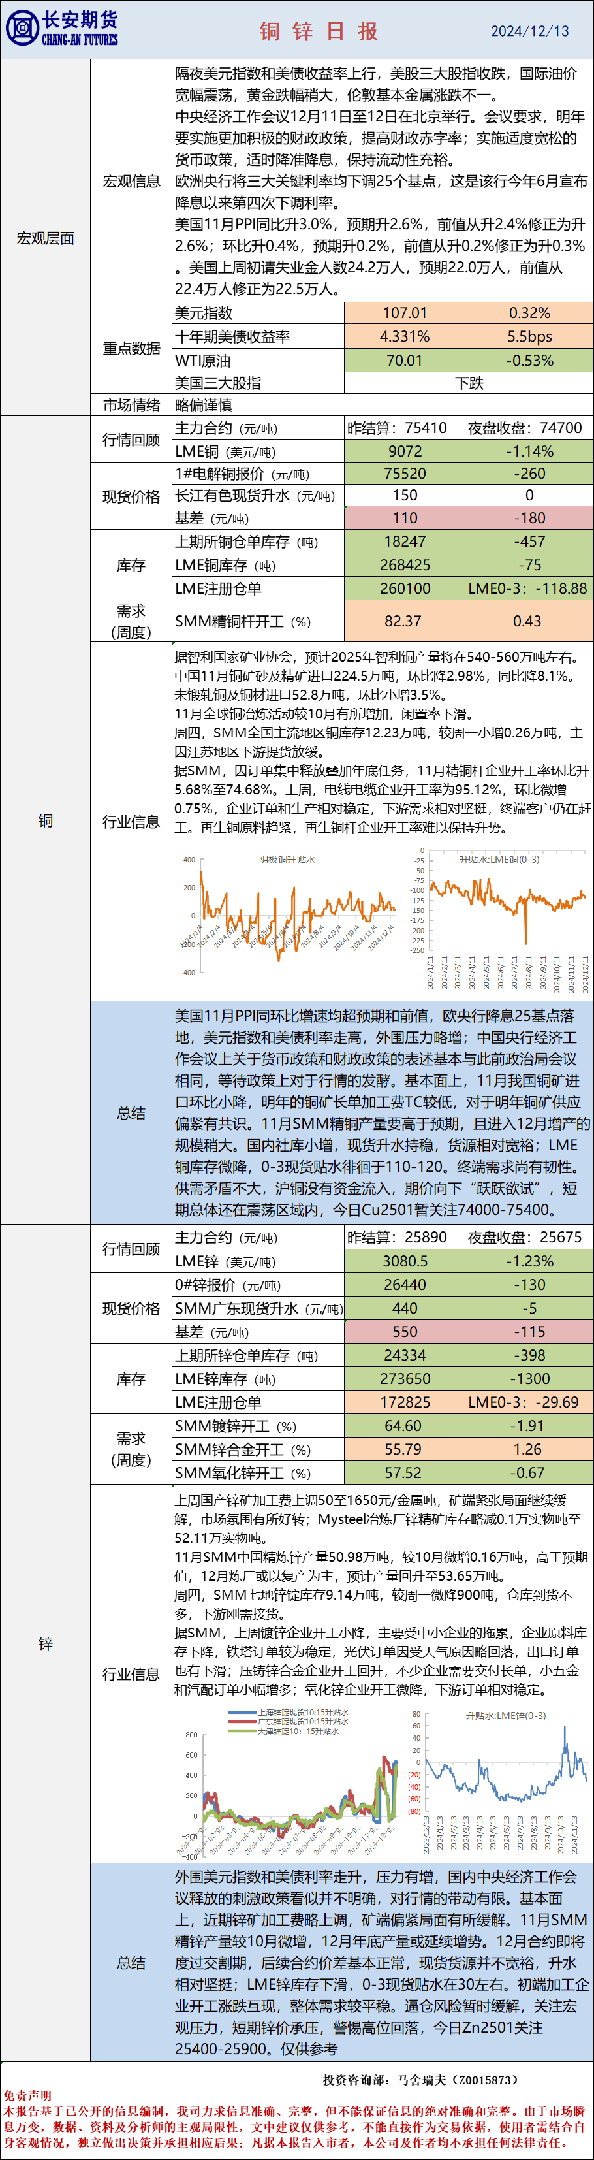Screen dimensions: 594x2160
Task: Select the WTI原油 change -0.53%
Action: pyautogui.click(x=529, y=361)
